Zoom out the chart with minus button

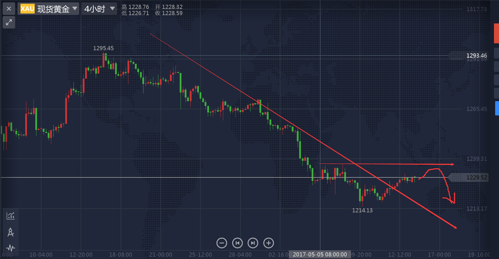click(222, 243)
